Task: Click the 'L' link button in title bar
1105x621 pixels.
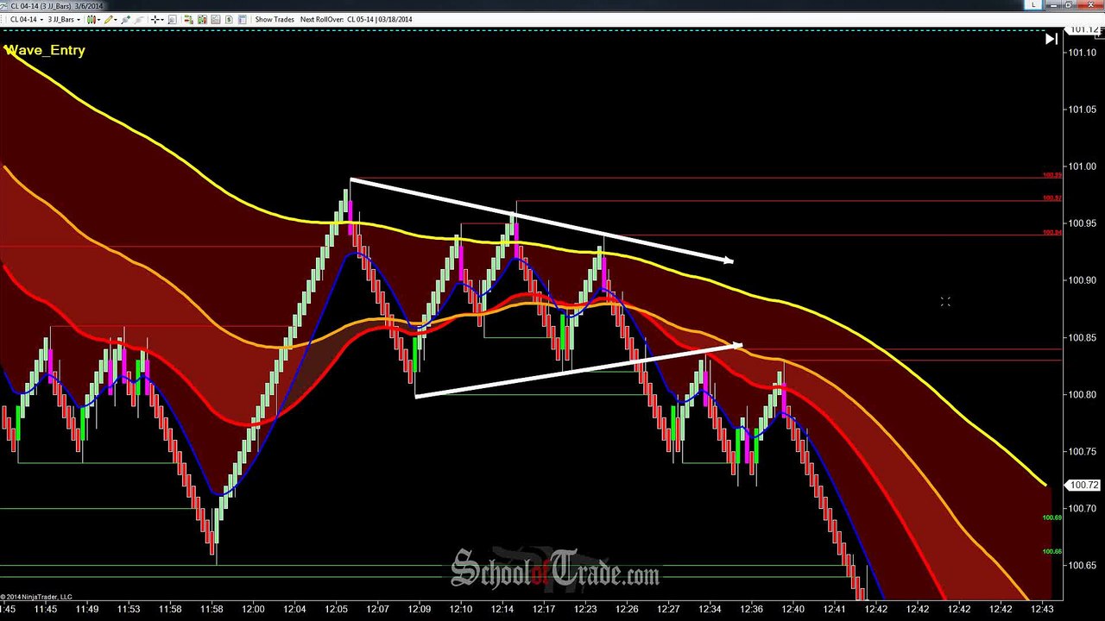Action: [1033, 5]
